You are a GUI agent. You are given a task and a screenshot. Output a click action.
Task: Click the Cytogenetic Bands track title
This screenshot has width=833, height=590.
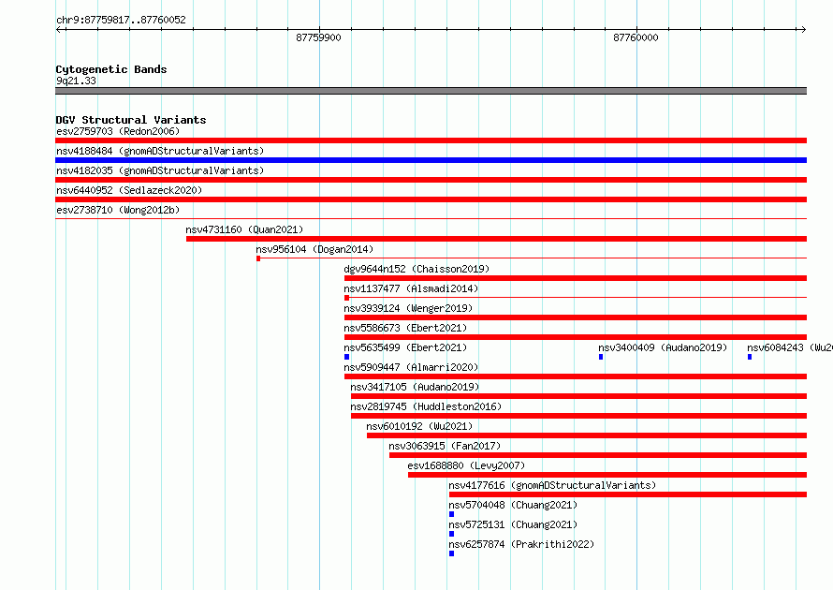111,69
